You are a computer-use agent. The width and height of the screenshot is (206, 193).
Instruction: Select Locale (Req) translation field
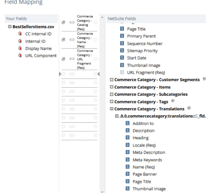tap(144, 145)
